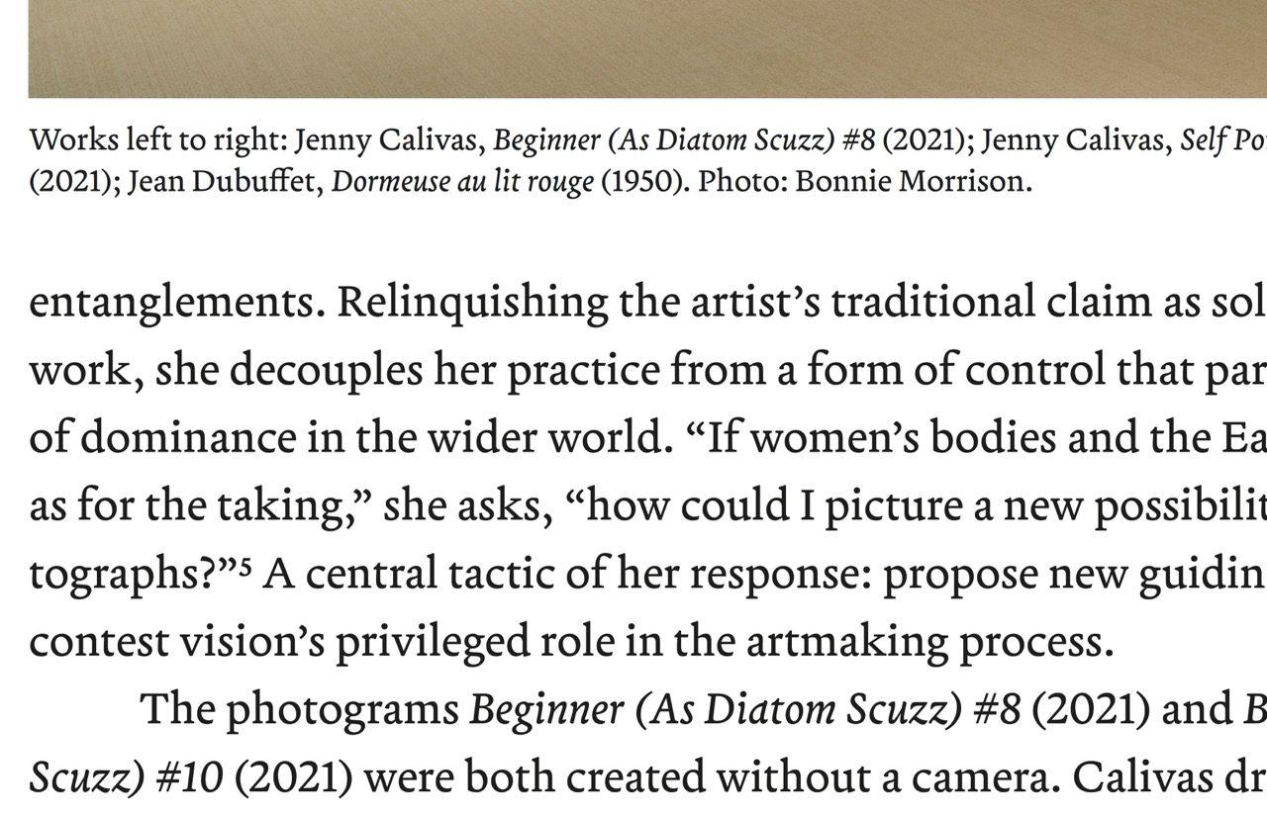Click italic "Beginner (As Diatom Scuzz) #8" in caption
The image size is (1267, 818).
[x=684, y=142]
